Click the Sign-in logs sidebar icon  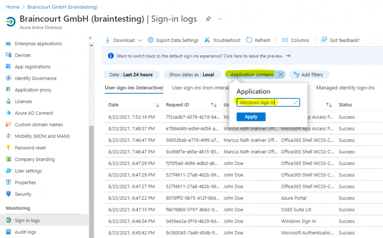point(8,220)
